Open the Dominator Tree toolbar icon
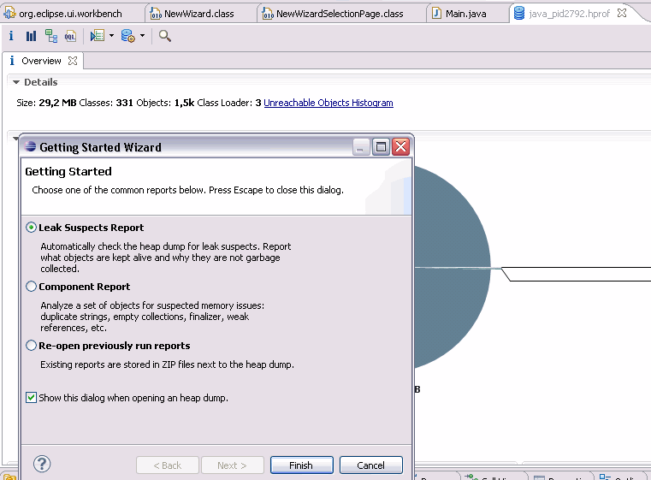The height and width of the screenshot is (480, 651). pos(51,36)
